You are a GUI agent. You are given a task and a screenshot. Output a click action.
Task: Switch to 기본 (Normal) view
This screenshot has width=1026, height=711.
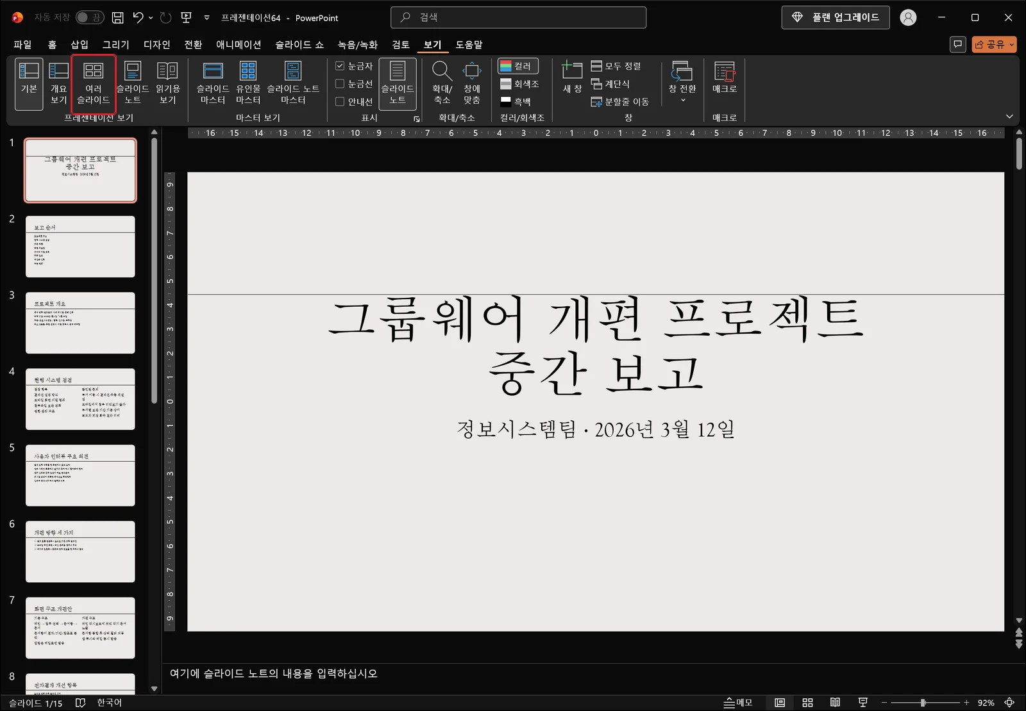29,83
